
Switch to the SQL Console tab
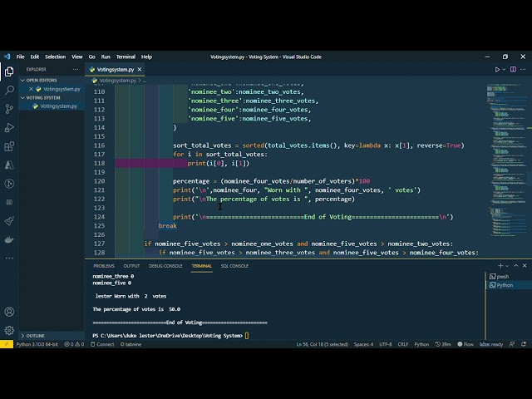(234, 266)
